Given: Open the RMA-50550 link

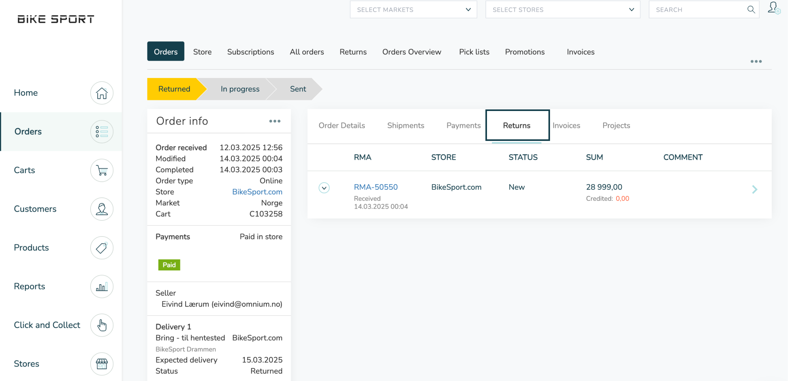Looking at the screenshot, I should tap(375, 187).
